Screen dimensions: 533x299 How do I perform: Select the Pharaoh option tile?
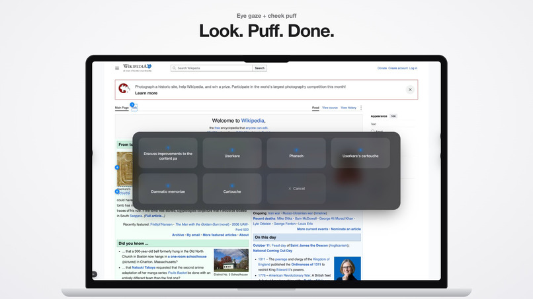[296, 152]
